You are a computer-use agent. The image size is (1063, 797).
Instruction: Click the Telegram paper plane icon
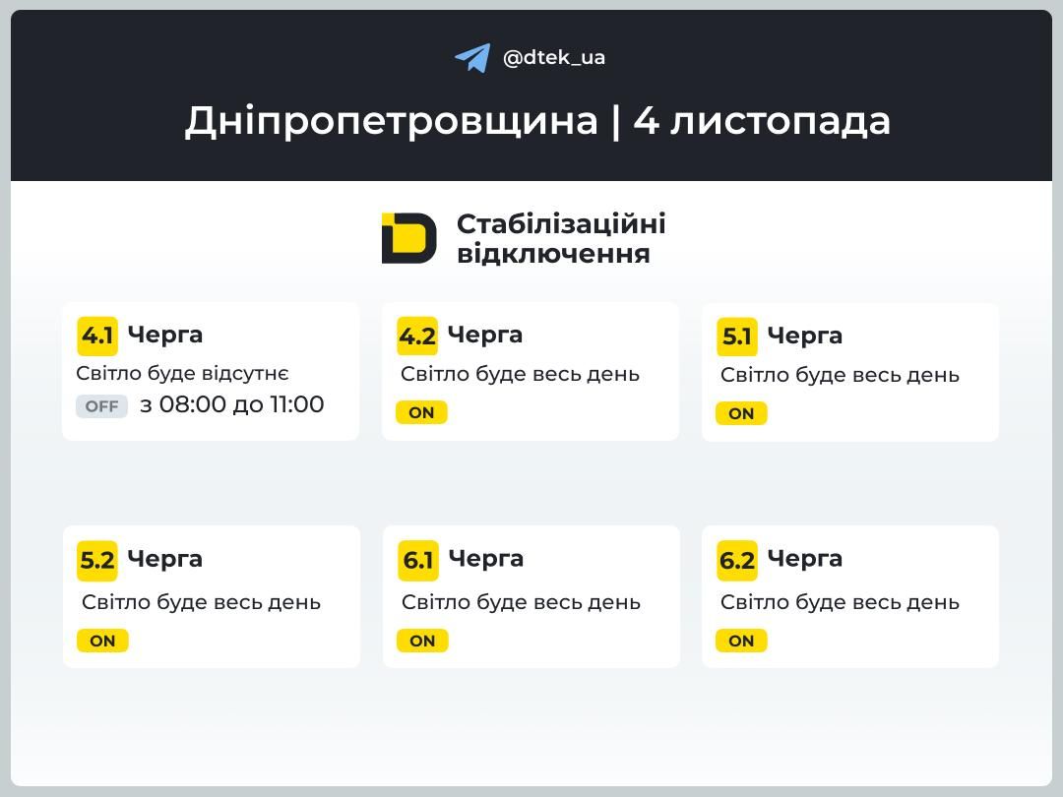click(x=472, y=57)
